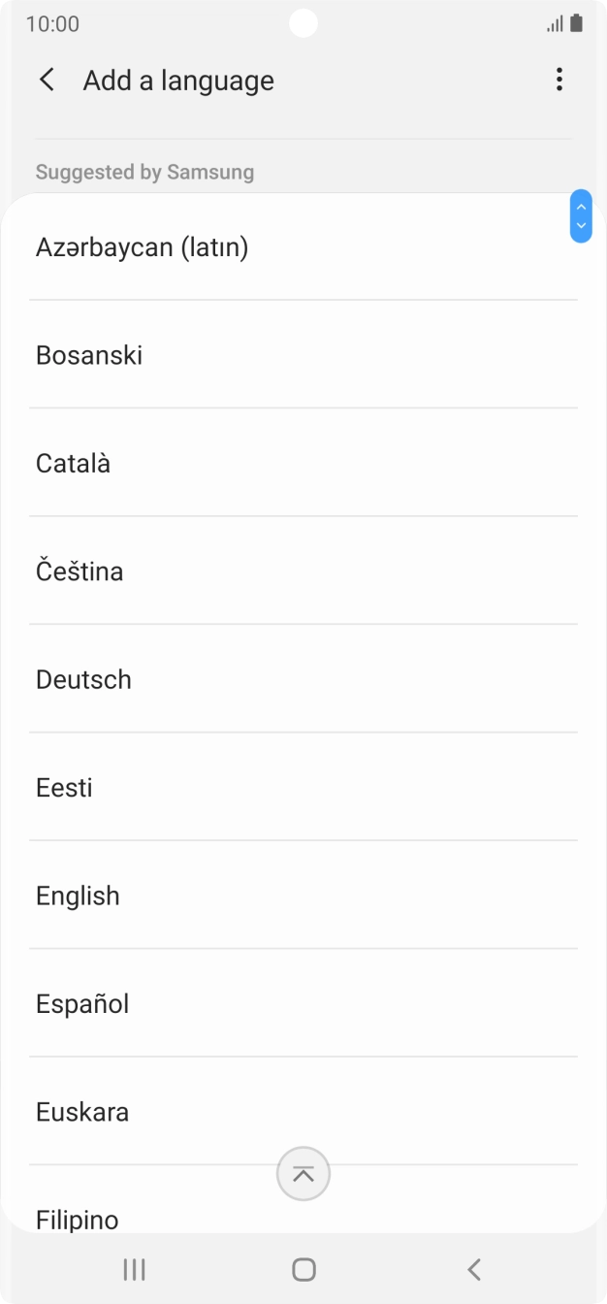Tap the upward chevron on the scroll handle
The width and height of the screenshot is (607, 1304).
pyautogui.click(x=580, y=206)
